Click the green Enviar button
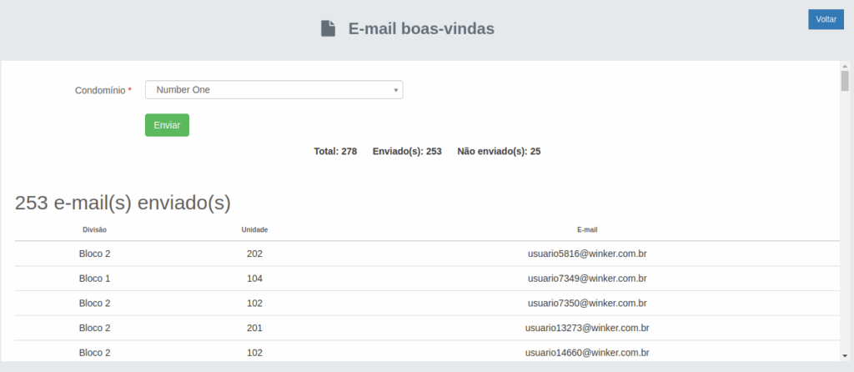The height and width of the screenshot is (372, 854). pyautogui.click(x=167, y=125)
